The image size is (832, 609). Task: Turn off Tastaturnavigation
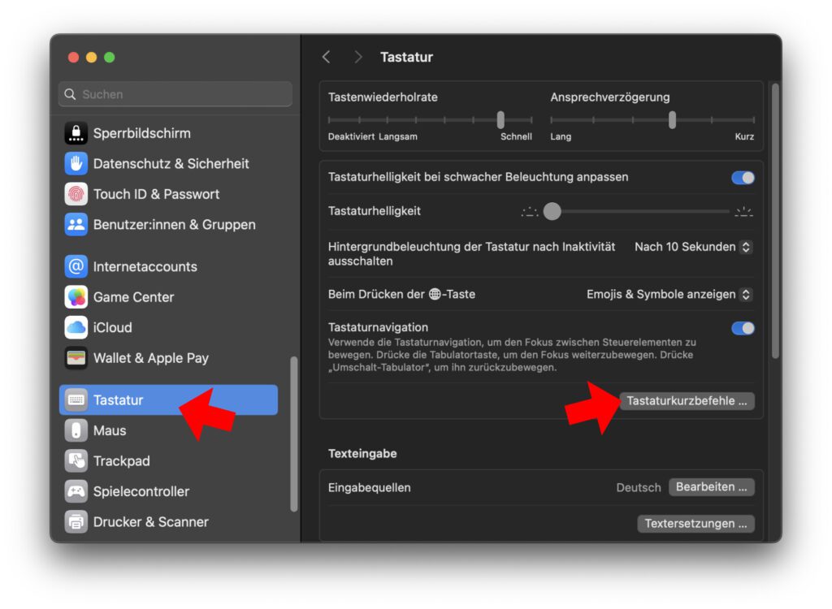pyautogui.click(x=742, y=328)
